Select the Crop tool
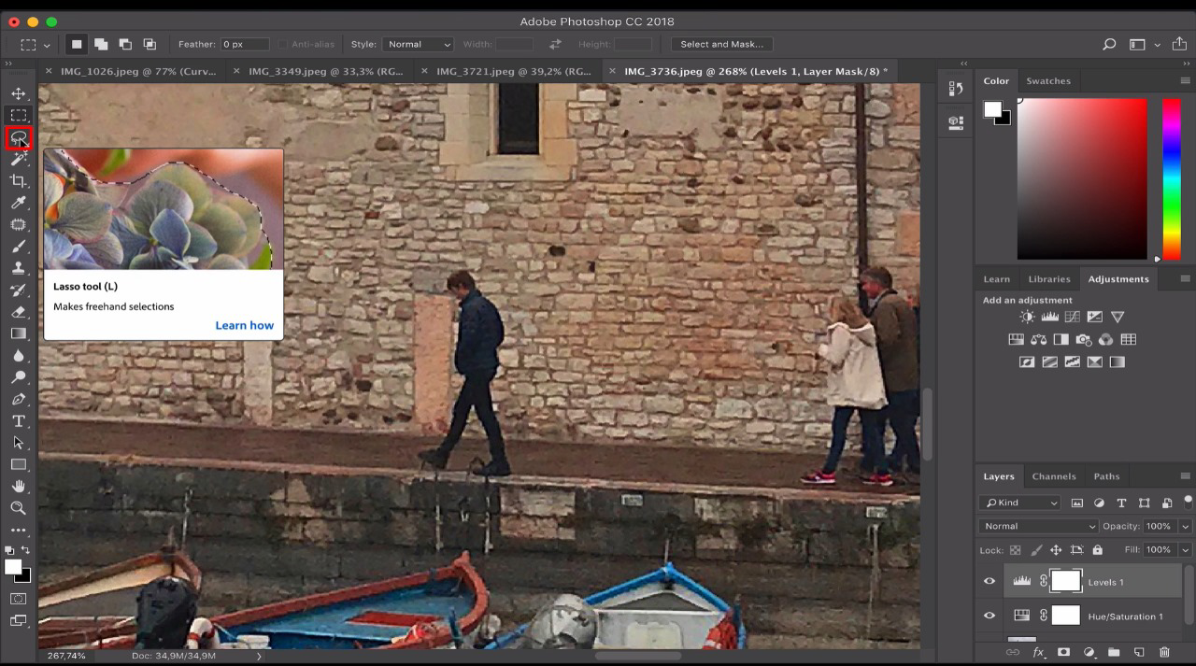 (18, 181)
